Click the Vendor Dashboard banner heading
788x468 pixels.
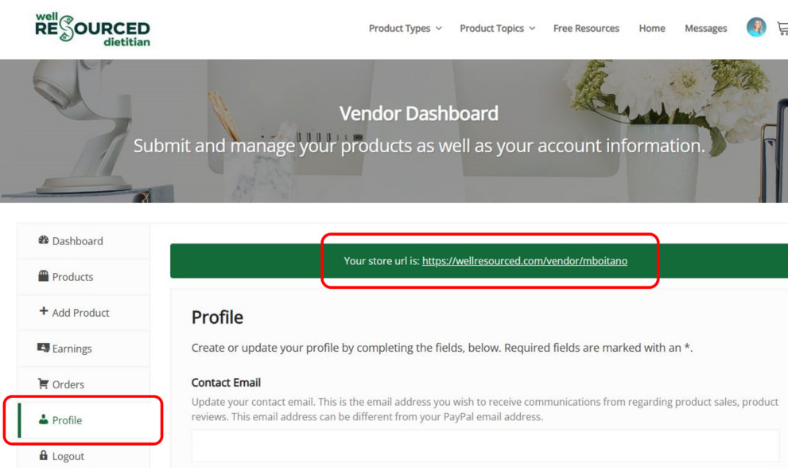point(418,113)
